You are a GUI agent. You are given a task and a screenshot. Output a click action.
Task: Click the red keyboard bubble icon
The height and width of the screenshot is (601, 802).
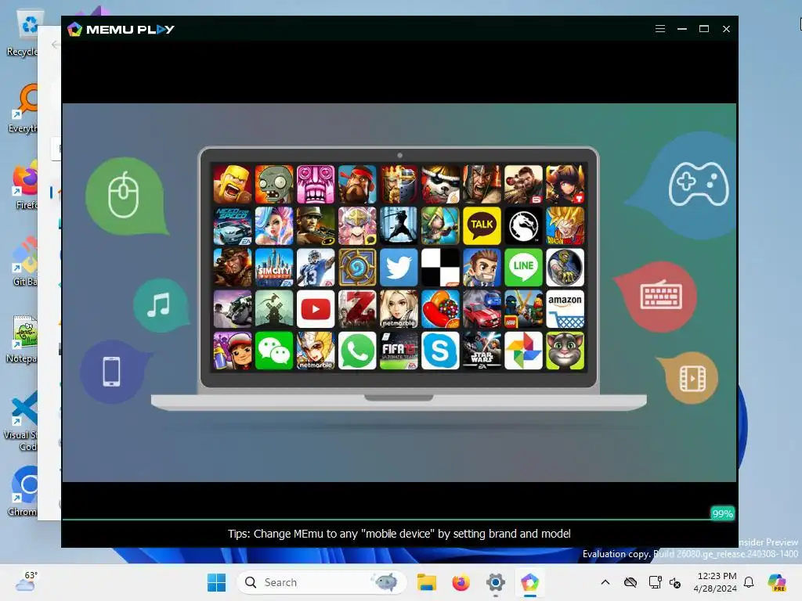click(657, 297)
